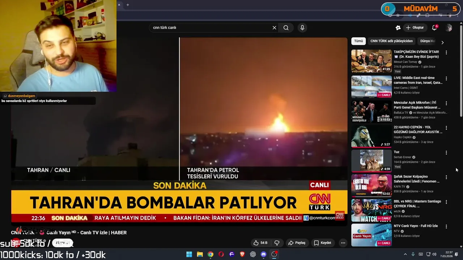Image resolution: width=463 pixels, height=260 pixels.
Task: Open more actions below the video
Action: tap(343, 243)
